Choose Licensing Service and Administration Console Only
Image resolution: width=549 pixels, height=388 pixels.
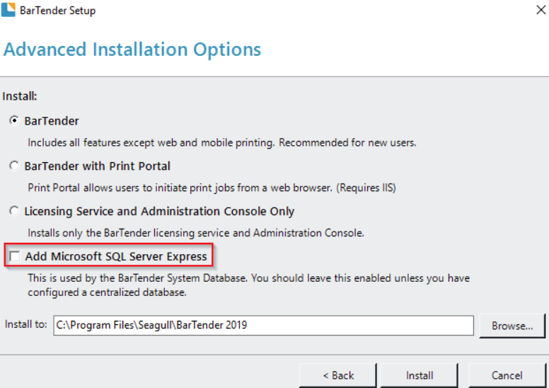click(x=14, y=211)
